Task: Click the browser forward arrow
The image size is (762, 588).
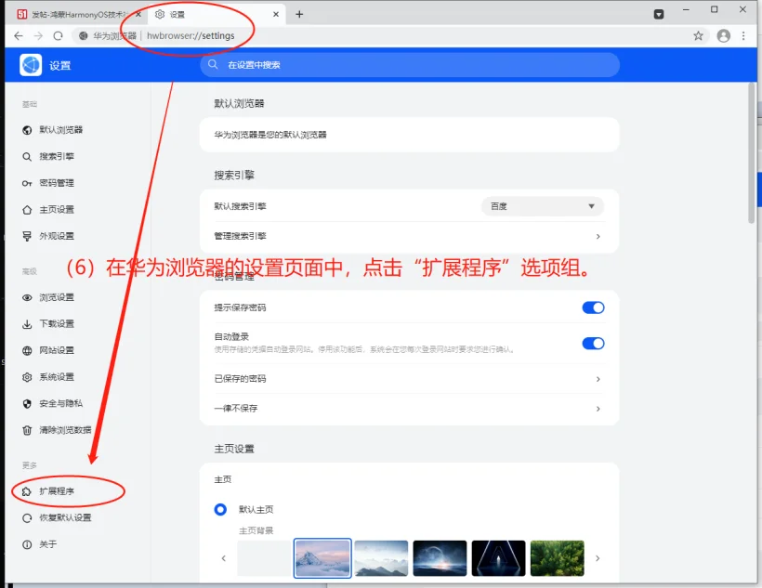Action: click(x=38, y=35)
